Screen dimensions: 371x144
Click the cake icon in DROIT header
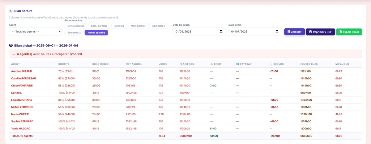tap(211, 64)
